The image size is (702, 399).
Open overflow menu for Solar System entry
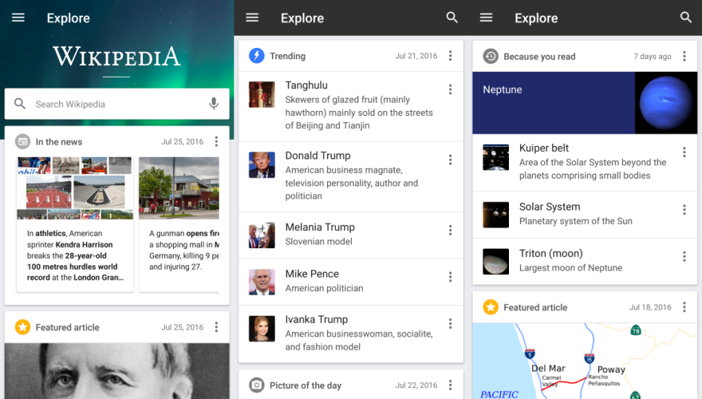point(684,210)
